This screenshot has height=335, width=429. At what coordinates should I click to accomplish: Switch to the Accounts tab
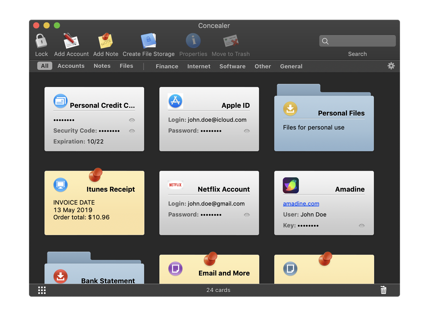[71, 66]
